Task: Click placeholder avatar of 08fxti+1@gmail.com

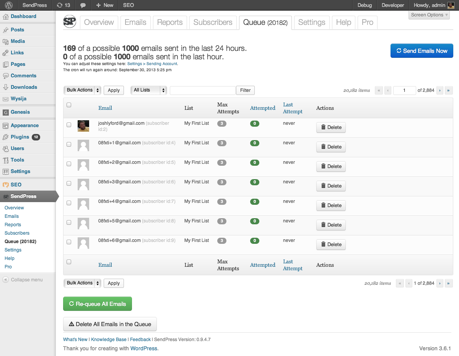Action: [83, 145]
